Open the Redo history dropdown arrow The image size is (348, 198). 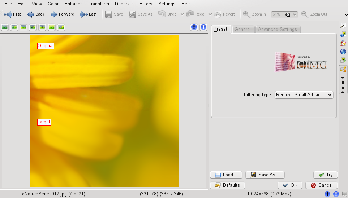pyautogui.click(x=210, y=14)
